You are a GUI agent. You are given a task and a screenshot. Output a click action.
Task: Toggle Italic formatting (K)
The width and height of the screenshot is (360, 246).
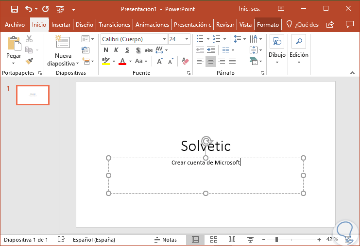click(x=116, y=50)
